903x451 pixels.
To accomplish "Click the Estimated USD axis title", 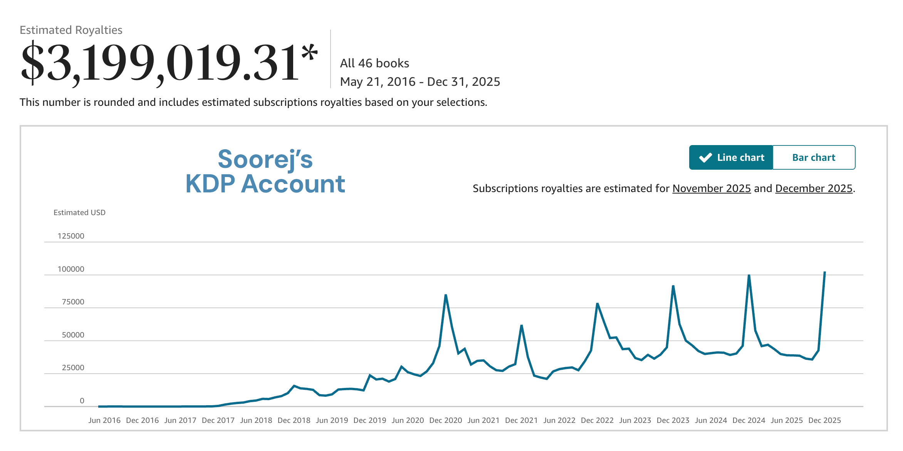I will [x=79, y=212].
